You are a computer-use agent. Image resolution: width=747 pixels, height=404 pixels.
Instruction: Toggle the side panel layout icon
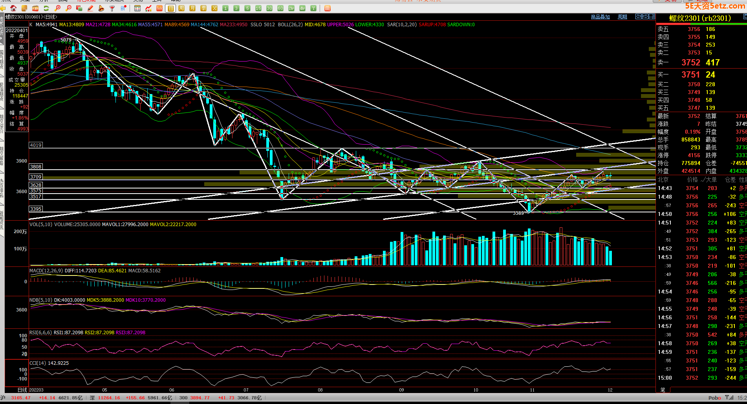pyautogui.click(x=652, y=16)
